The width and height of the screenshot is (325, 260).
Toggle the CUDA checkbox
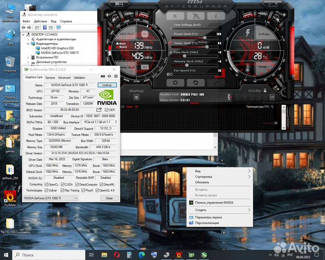click(x=63, y=184)
